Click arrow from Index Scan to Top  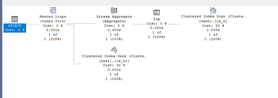coord(174,24)
